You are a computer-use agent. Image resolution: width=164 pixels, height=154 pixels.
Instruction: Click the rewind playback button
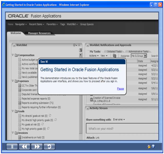pyautogui.click(x=25, y=147)
